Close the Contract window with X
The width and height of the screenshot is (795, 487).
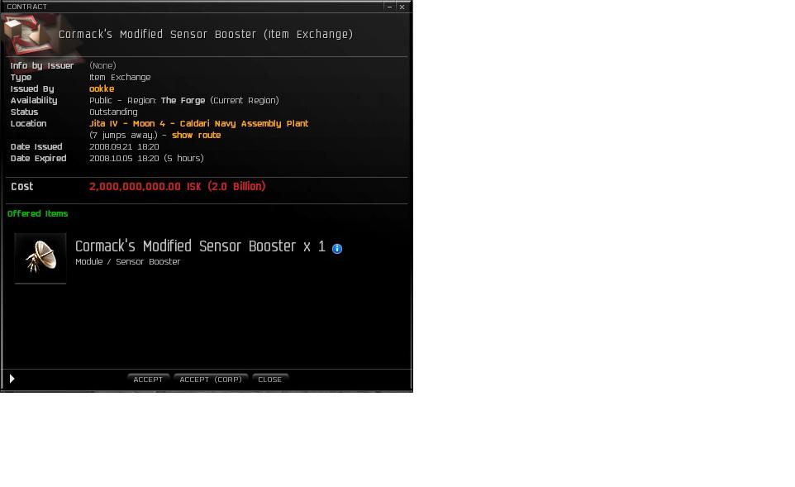(x=402, y=7)
